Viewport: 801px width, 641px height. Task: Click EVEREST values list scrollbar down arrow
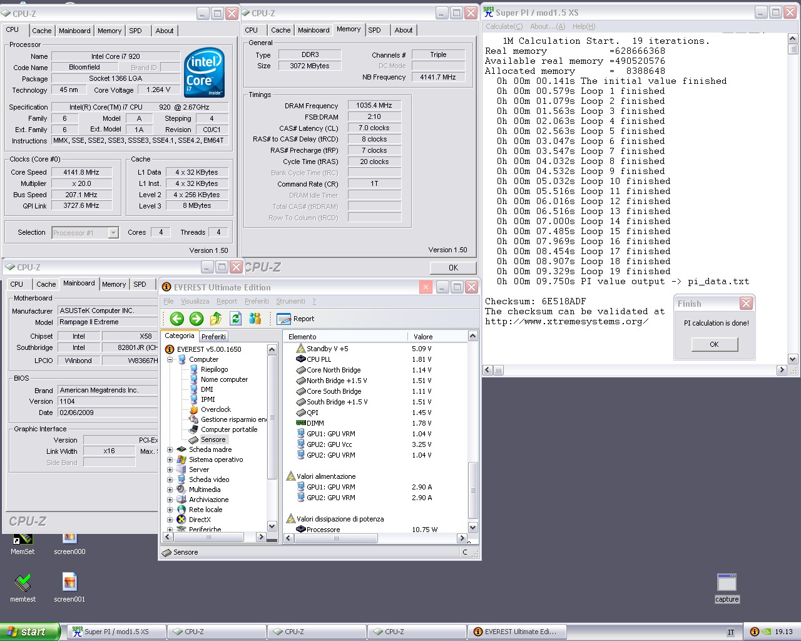(472, 528)
